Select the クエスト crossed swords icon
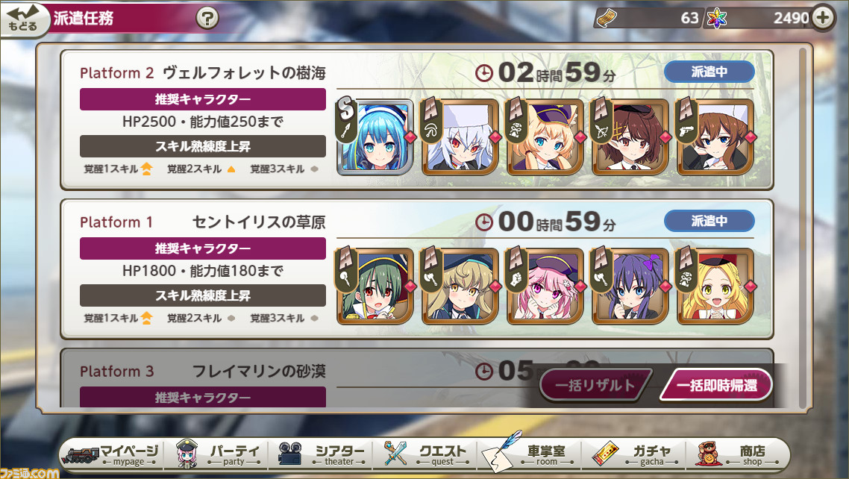The width and height of the screenshot is (849, 479). (x=424, y=454)
